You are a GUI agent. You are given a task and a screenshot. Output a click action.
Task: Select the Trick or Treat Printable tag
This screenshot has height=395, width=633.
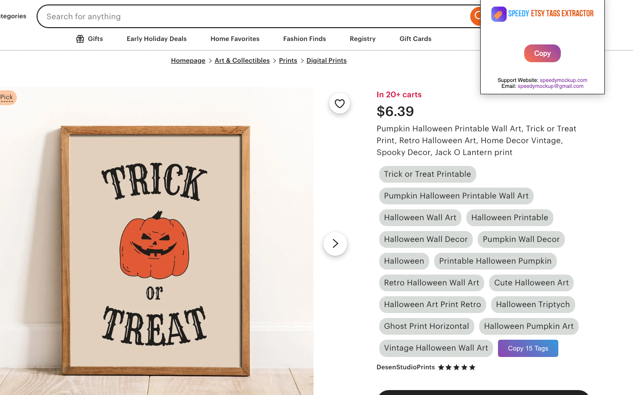pos(428,174)
